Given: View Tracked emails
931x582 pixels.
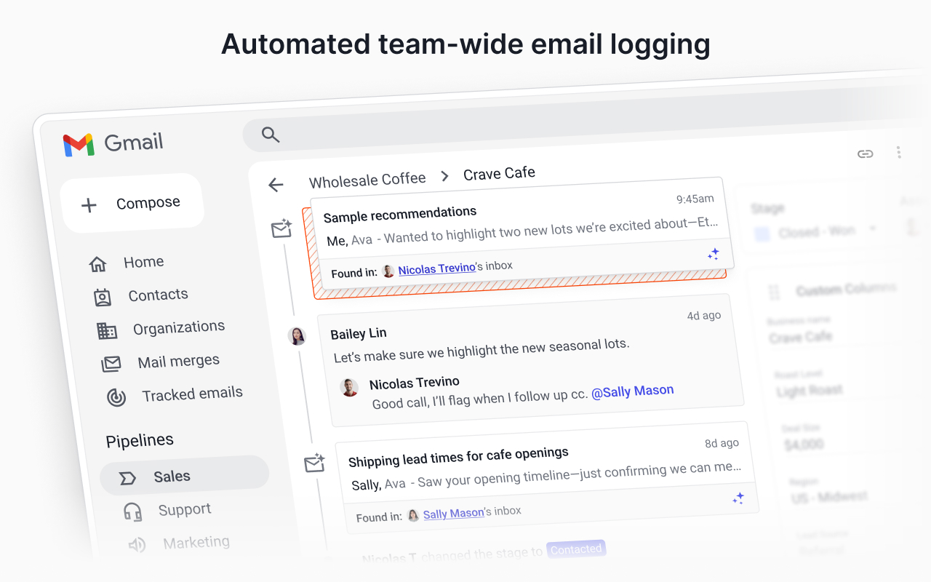Looking at the screenshot, I should (192, 393).
